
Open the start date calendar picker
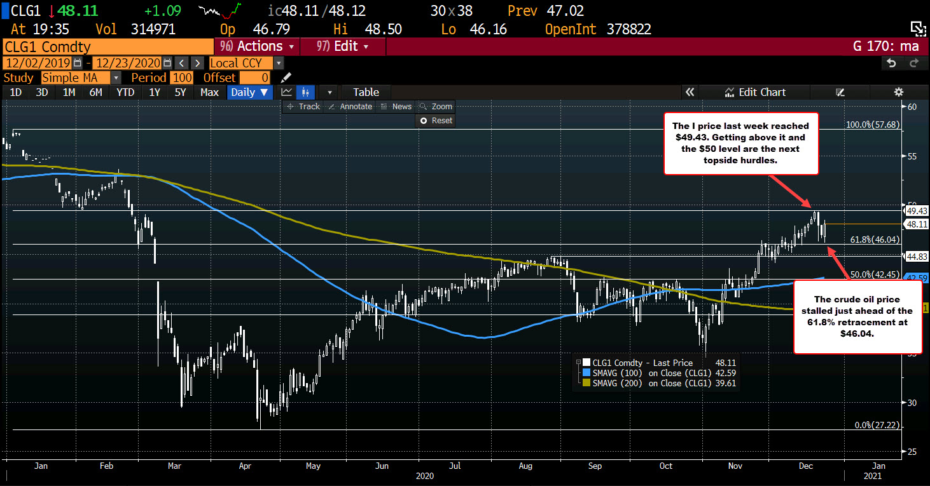77,63
